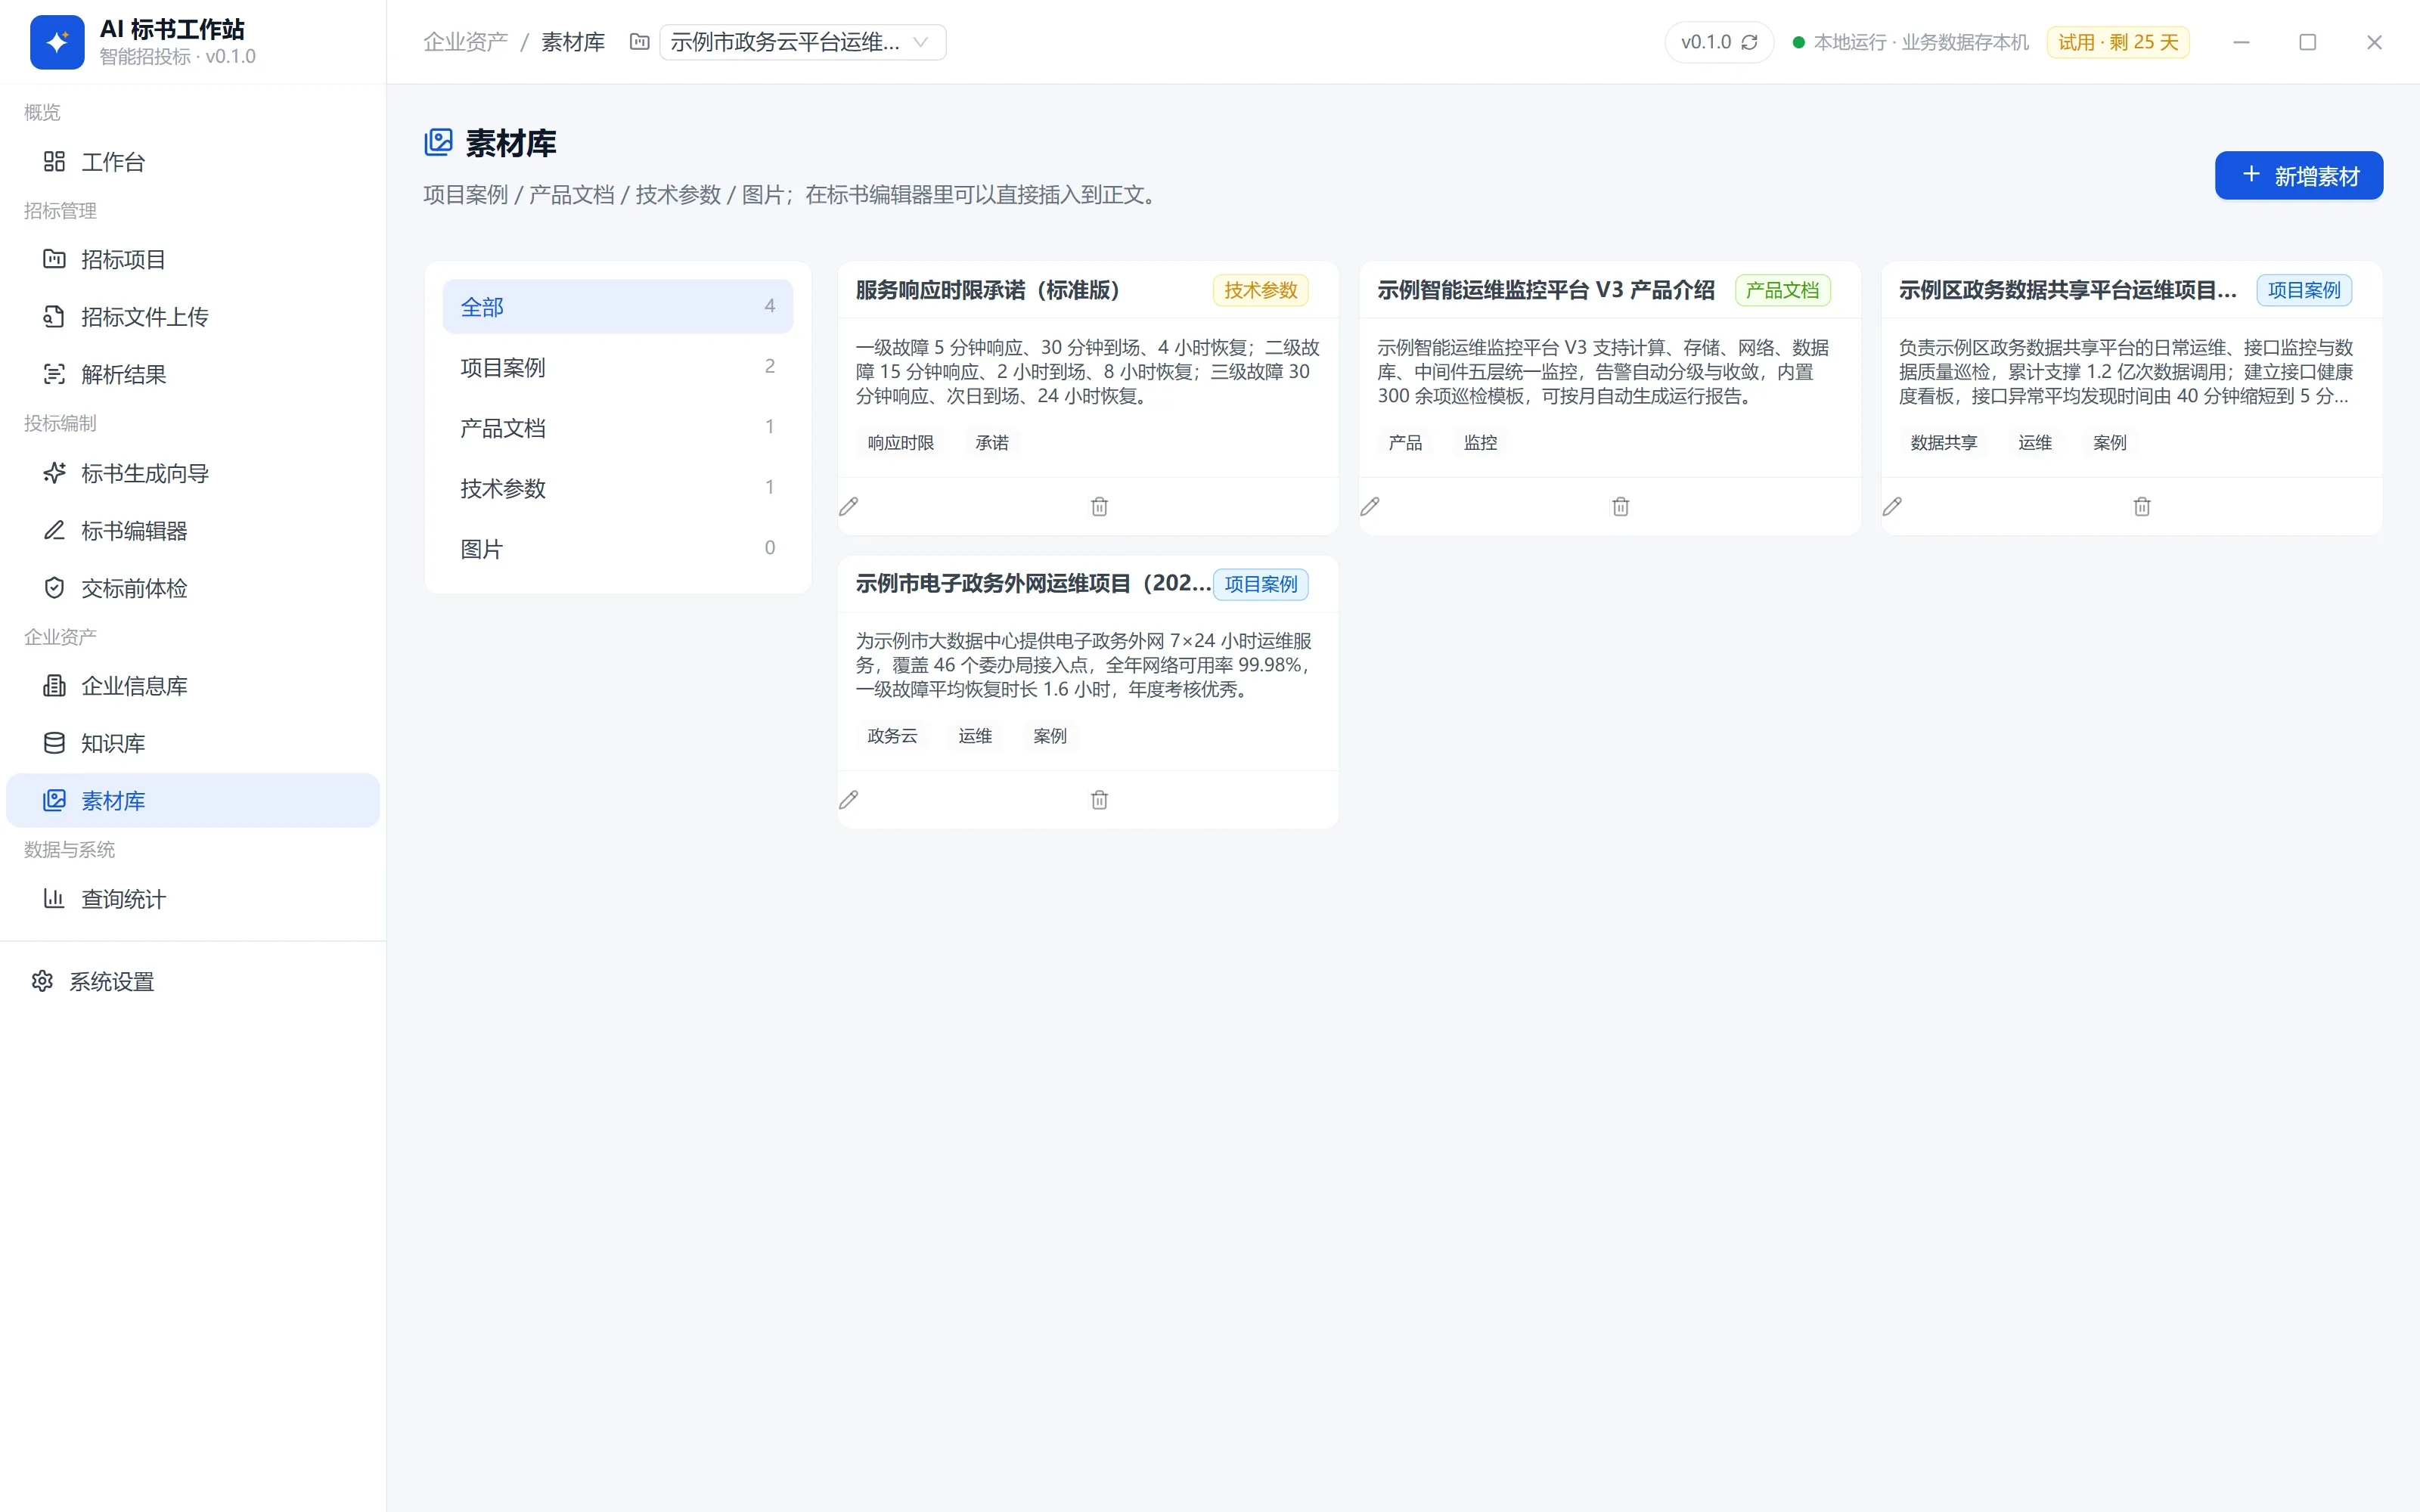Edit the 服务响应时限承诺 card
Image resolution: width=2420 pixels, height=1512 pixels.
tap(849, 506)
